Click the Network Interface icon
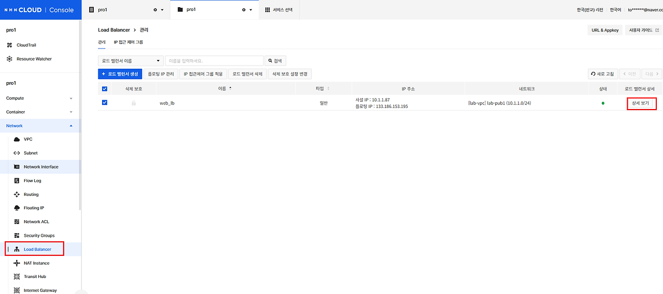663x294 pixels. (17, 167)
